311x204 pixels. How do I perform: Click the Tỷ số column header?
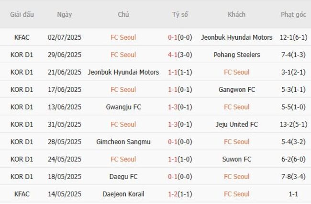(180, 14)
